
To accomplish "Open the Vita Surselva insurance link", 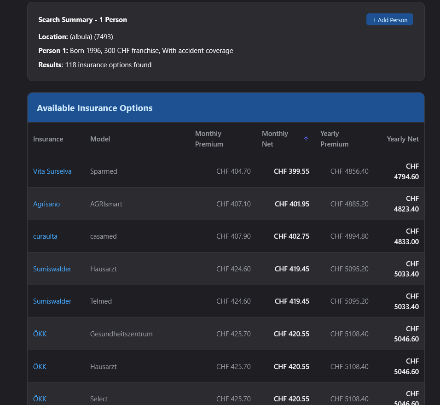I will pyautogui.click(x=52, y=171).
